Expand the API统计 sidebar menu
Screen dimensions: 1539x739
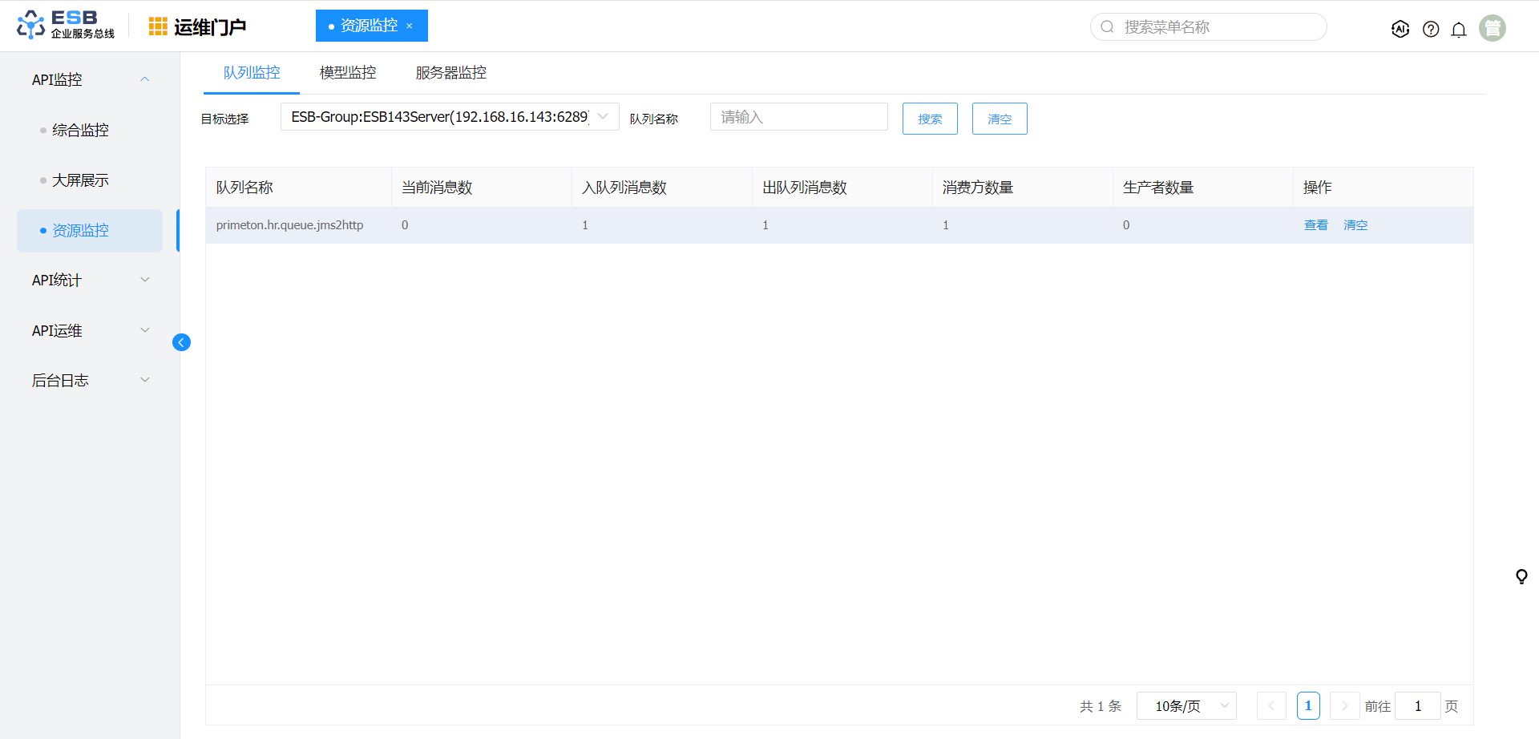tap(90, 280)
